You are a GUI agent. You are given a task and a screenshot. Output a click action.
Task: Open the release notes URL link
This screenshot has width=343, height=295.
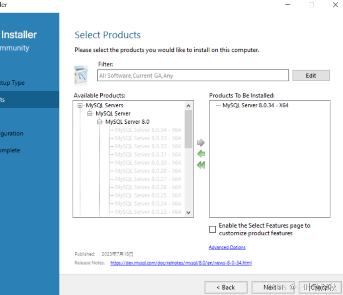tap(181, 263)
